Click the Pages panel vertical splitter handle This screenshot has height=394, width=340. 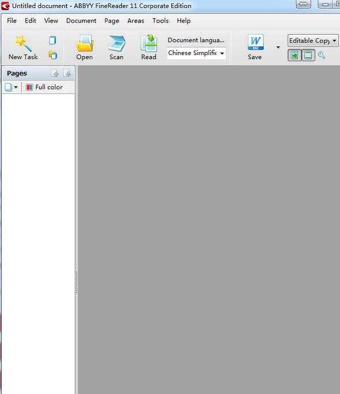(x=76, y=282)
